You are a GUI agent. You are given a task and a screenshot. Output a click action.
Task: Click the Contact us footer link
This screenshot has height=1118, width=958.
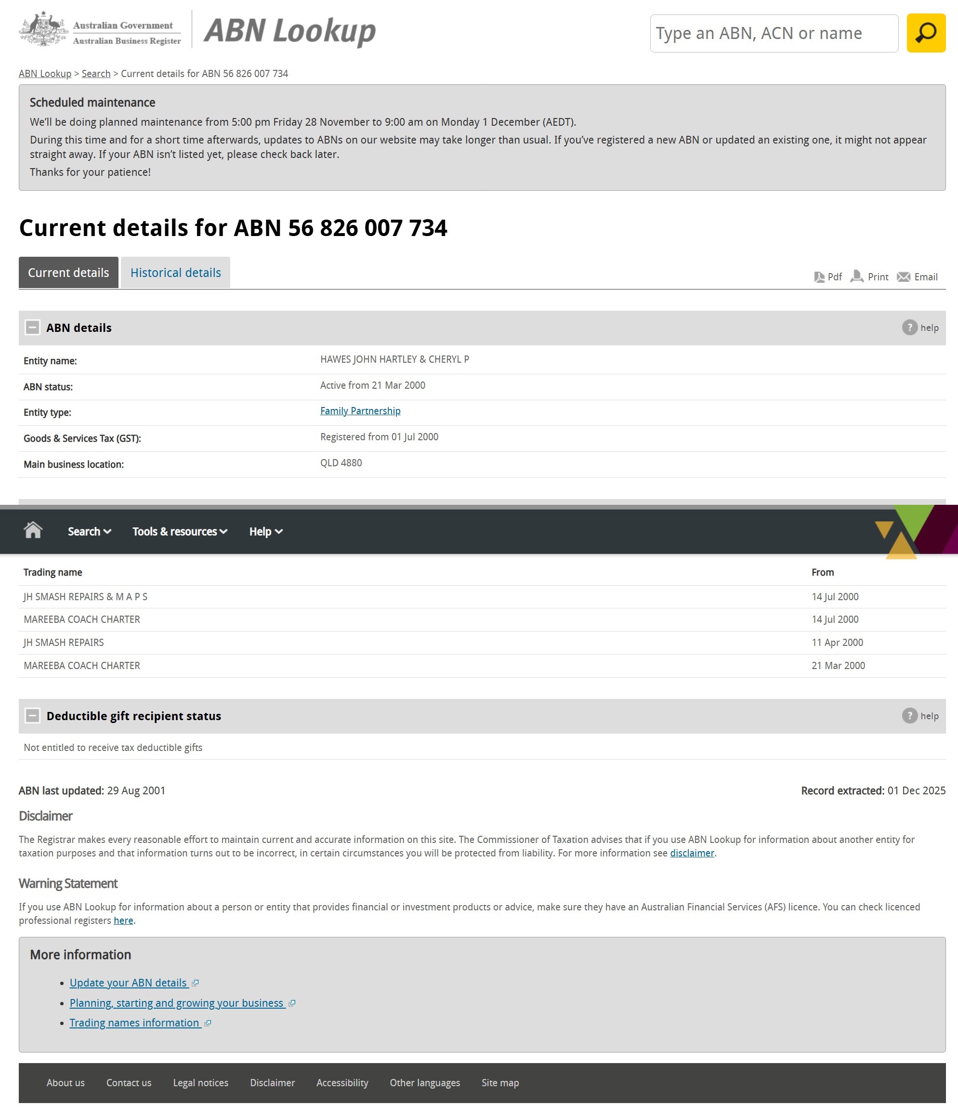click(x=129, y=1082)
